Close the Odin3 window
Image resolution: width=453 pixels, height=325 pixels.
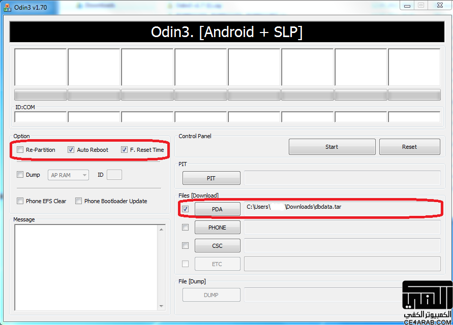pos(440,6)
